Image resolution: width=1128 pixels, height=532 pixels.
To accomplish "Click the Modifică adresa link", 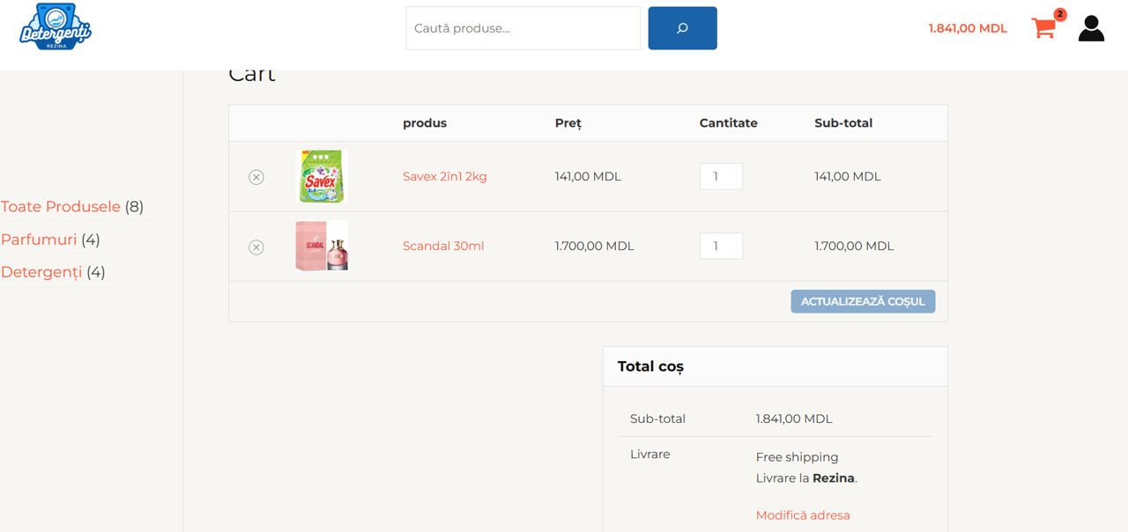I will 803,515.
